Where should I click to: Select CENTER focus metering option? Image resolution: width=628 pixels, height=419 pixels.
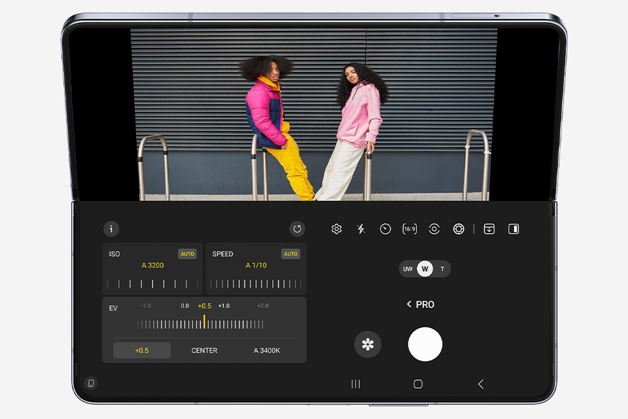[x=204, y=350]
